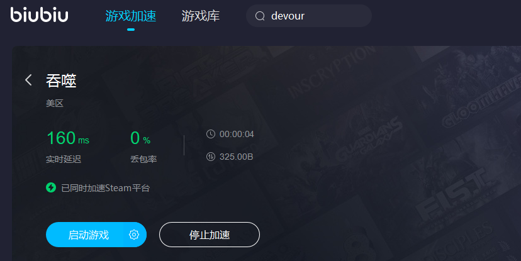Switch to 游戏加速 tab
This screenshot has height=261, width=521.
(131, 16)
